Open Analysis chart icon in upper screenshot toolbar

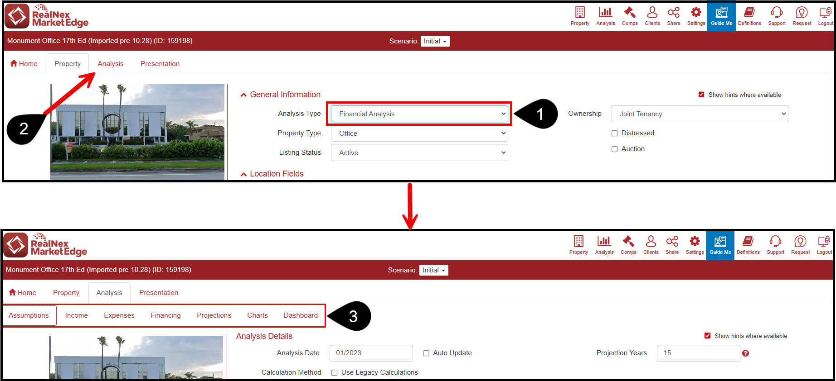pos(606,16)
